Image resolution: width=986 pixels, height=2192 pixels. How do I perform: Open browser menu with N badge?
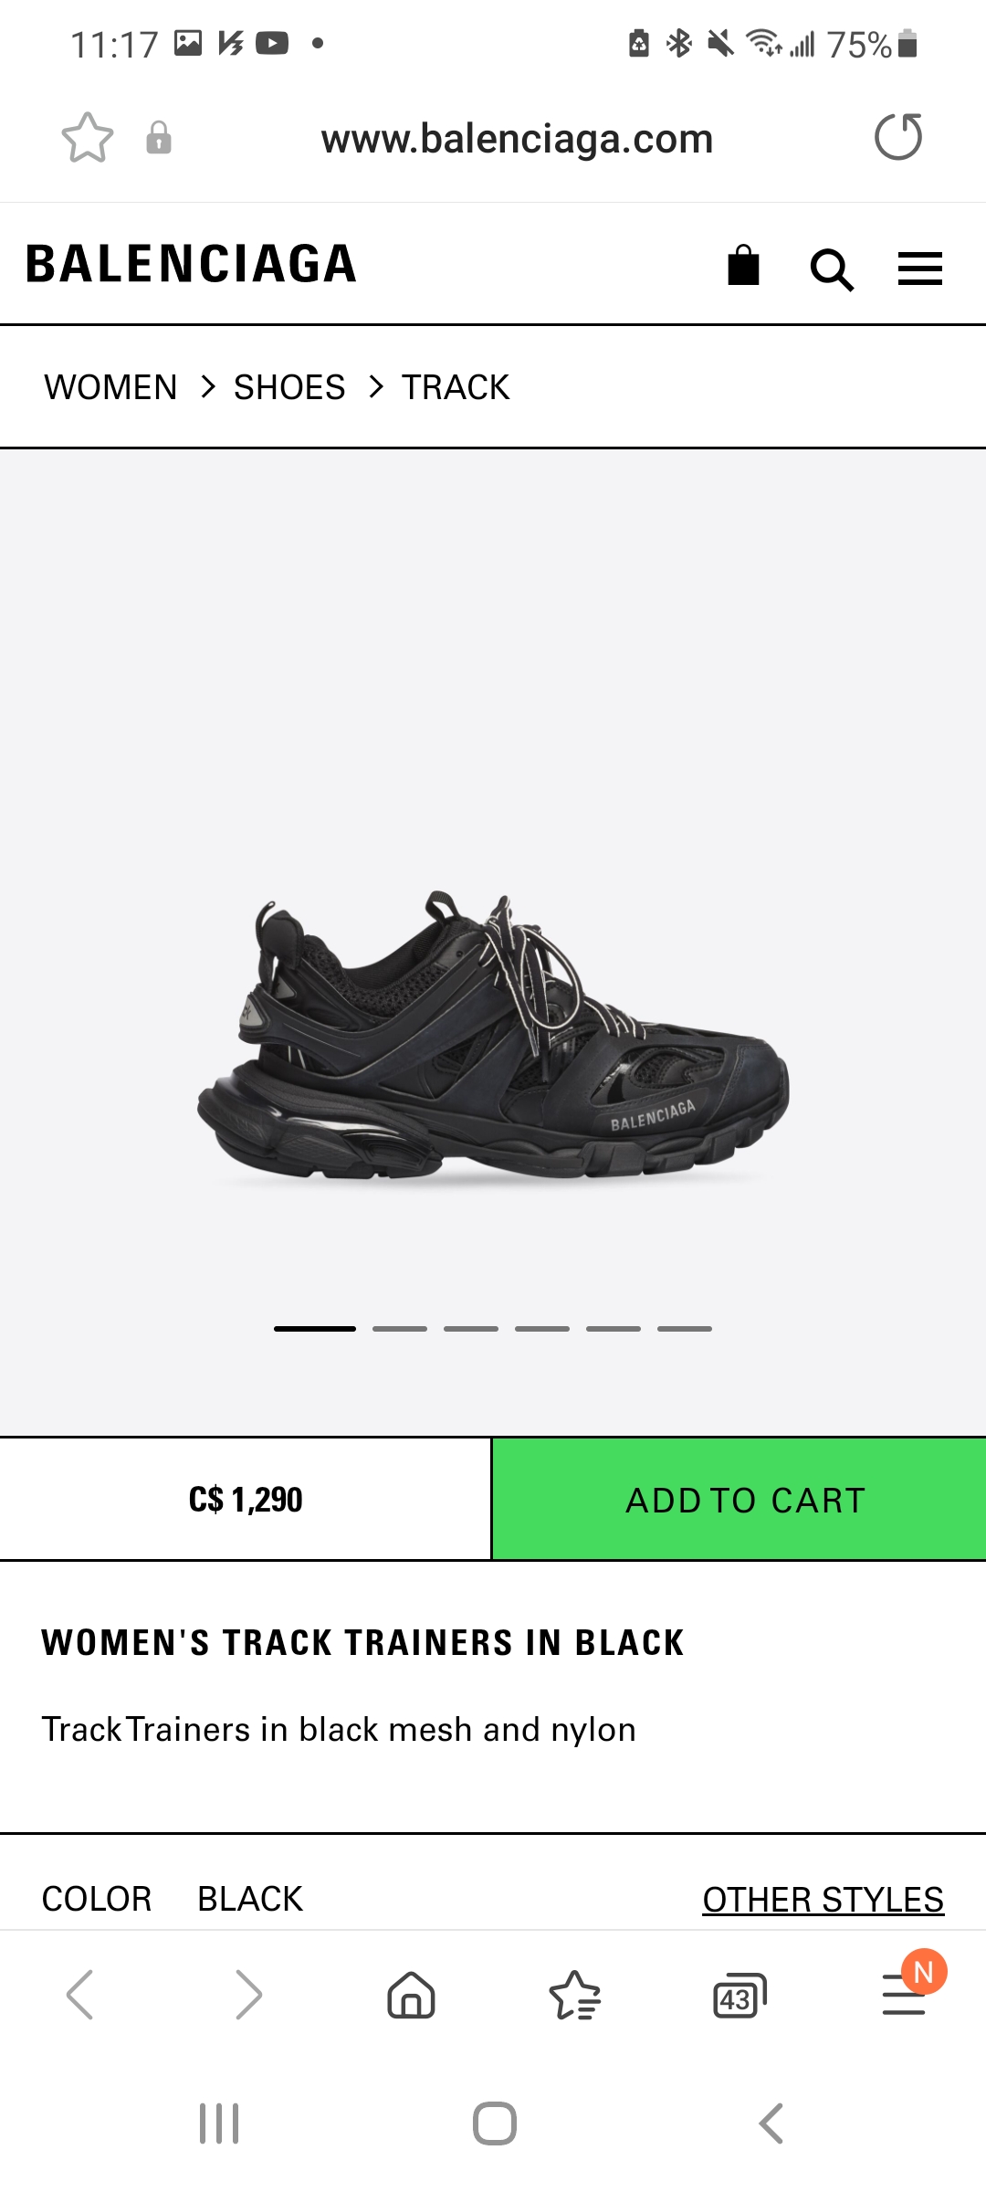pyautogui.click(x=910, y=1993)
